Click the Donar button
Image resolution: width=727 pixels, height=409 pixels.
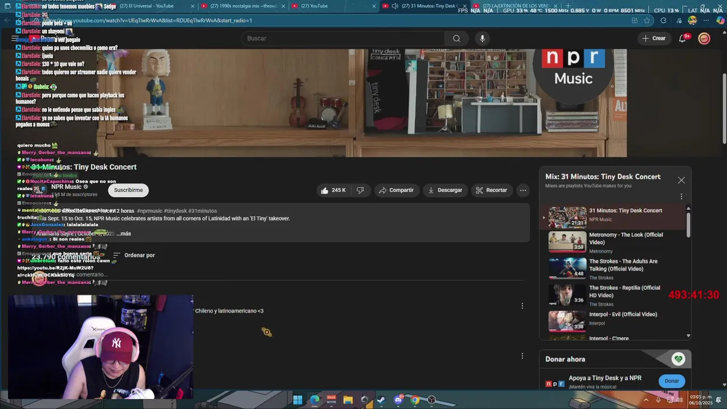coord(672,381)
